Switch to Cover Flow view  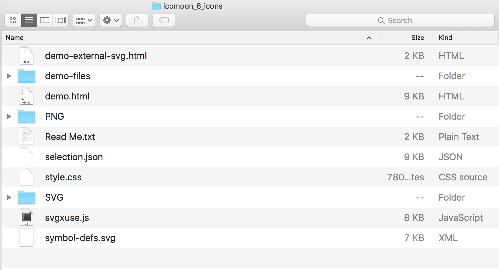(60, 20)
